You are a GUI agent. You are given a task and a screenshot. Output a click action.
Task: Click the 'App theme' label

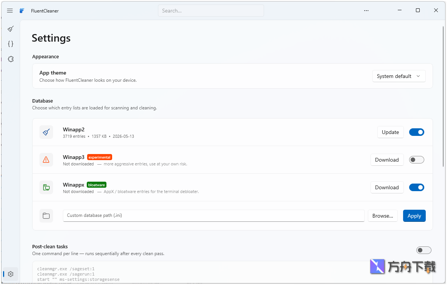tap(53, 73)
